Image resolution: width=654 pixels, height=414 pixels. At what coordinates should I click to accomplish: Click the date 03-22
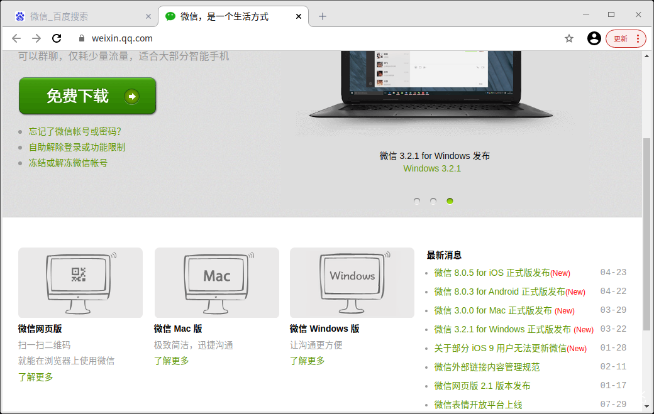tap(613, 329)
